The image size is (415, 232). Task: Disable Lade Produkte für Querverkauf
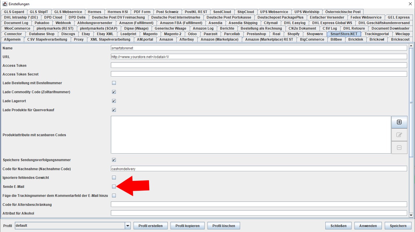click(114, 110)
